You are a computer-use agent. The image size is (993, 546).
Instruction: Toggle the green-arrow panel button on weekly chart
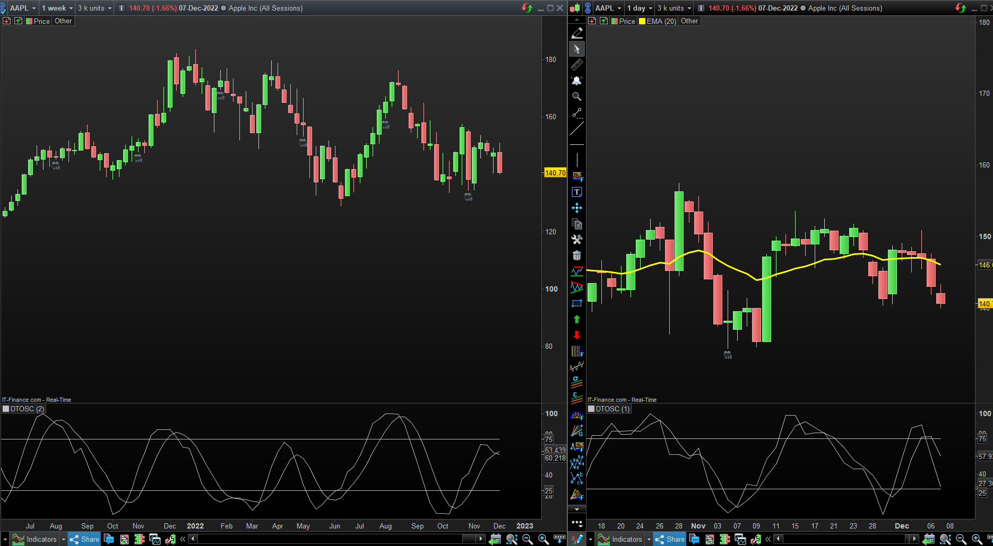(x=19, y=21)
